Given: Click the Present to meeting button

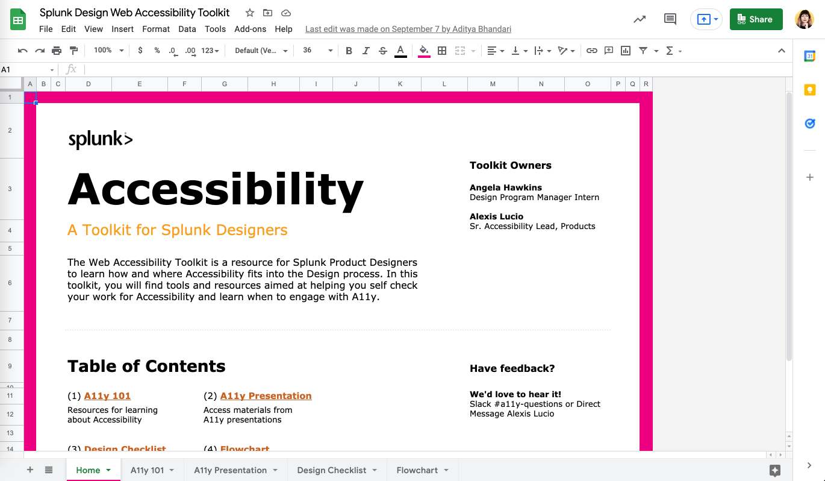Looking at the screenshot, I should click(708, 19).
